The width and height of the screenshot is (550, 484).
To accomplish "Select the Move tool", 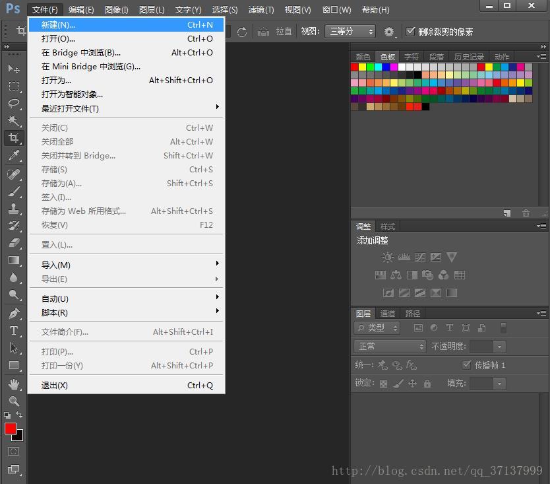I will click(x=14, y=69).
